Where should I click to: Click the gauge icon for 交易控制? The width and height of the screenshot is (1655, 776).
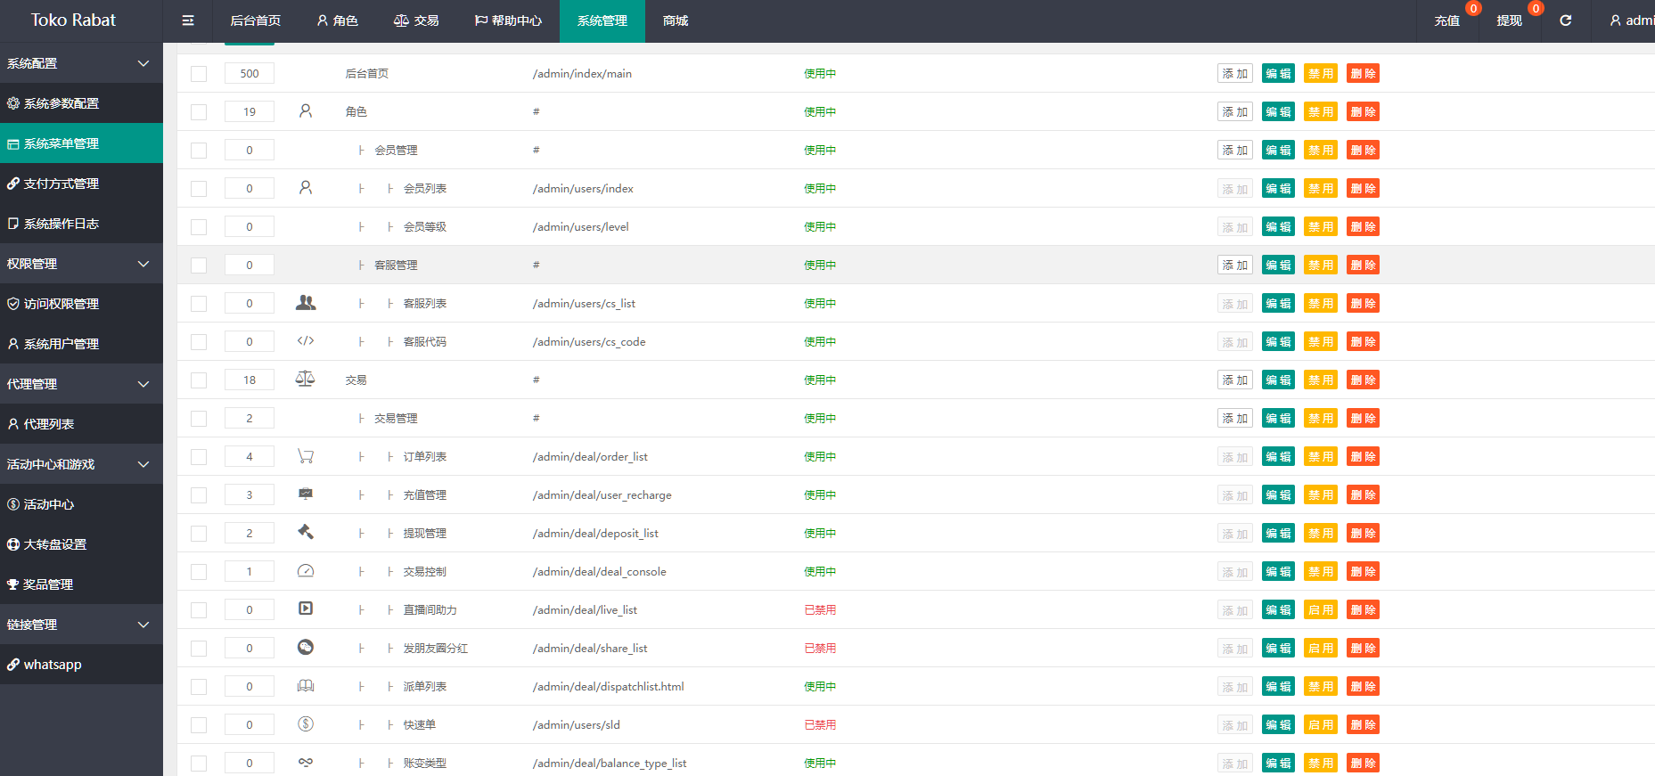tap(306, 571)
